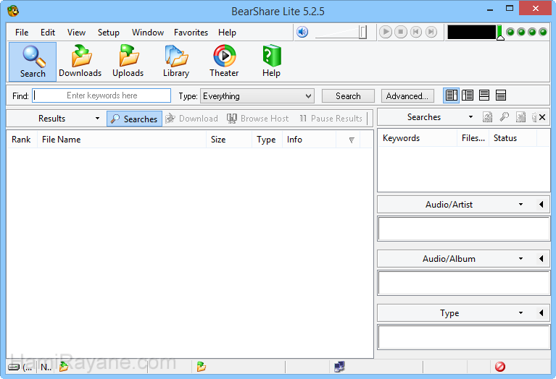
Task: Click the Keywords column header in Searches
Action: coord(418,138)
